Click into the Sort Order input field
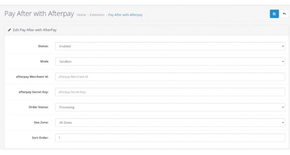Screen dimensions: 290x155 click(170, 137)
